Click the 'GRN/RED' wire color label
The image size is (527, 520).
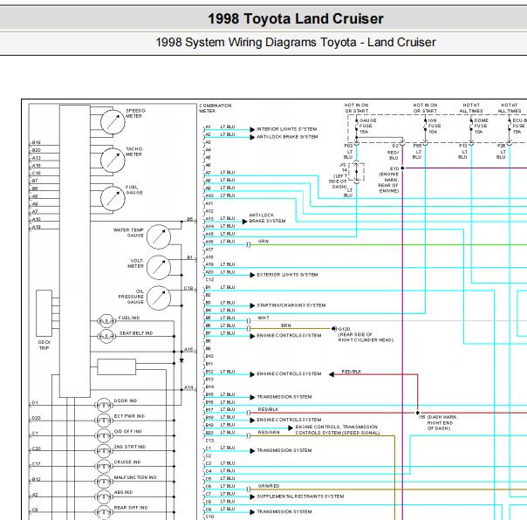point(269,486)
